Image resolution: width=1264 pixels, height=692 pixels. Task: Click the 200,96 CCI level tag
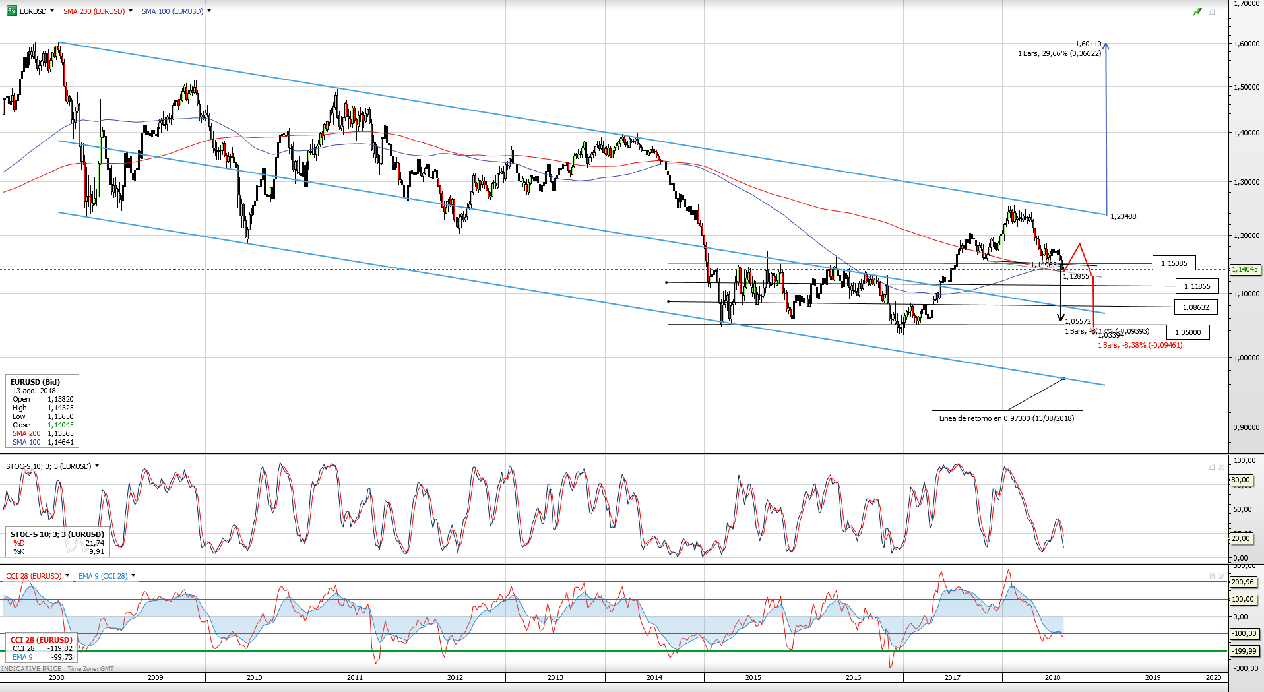(x=1243, y=582)
